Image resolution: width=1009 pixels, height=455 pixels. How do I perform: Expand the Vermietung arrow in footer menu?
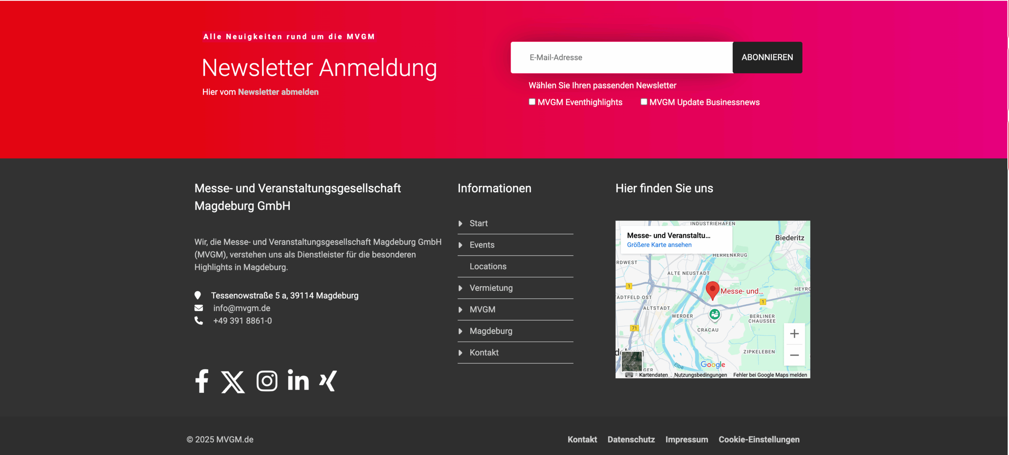coord(460,288)
